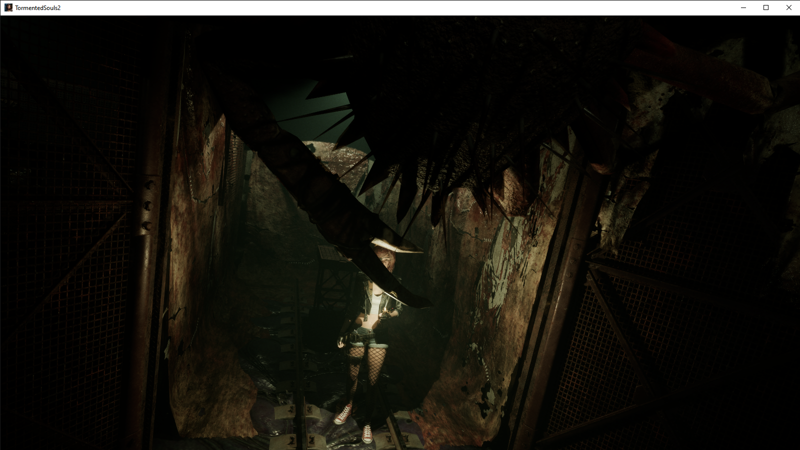This screenshot has width=800, height=450.
Task: Close the TormentedSouls2 window
Action: click(x=788, y=7)
